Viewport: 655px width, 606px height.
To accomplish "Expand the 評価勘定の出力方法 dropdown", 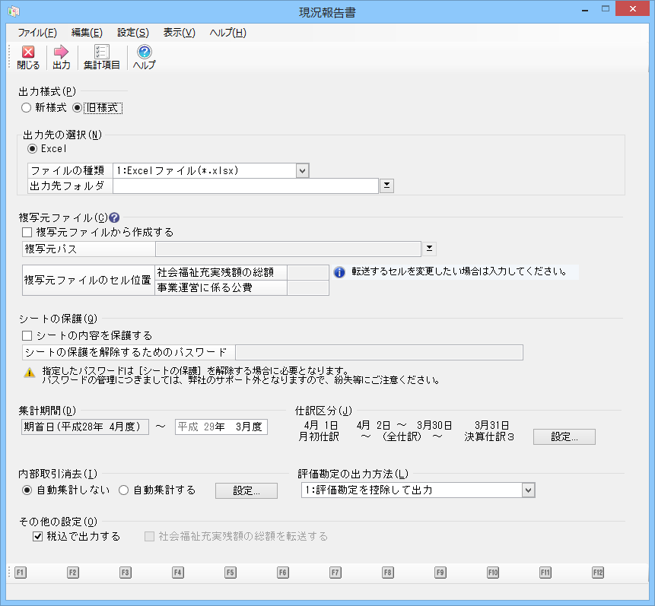I will 528,490.
